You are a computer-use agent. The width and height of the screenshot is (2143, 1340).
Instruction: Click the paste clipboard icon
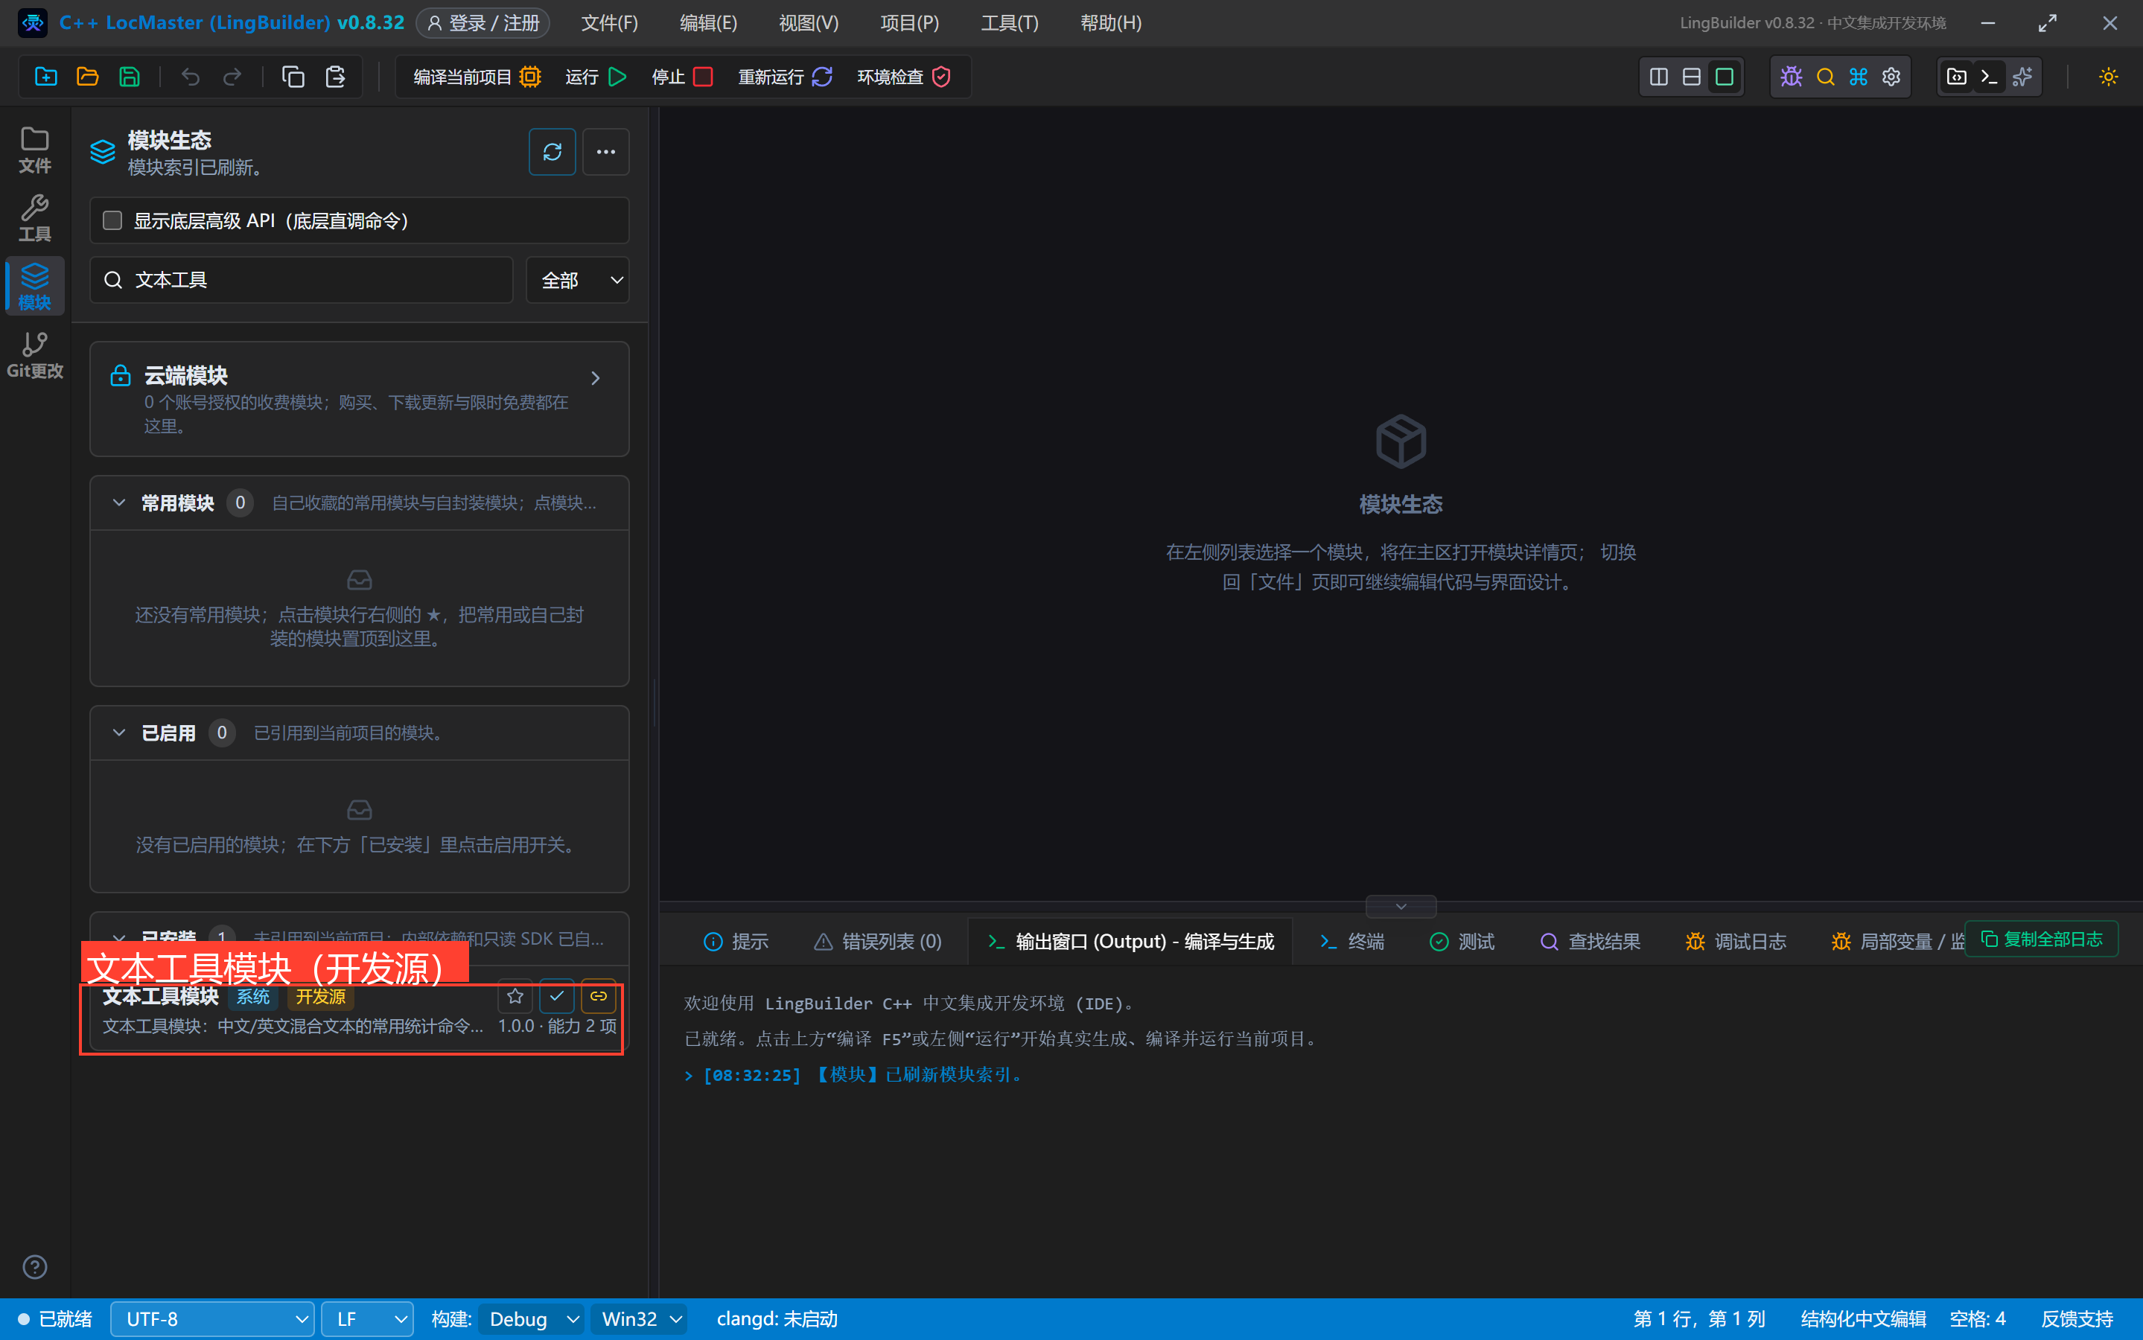click(x=335, y=77)
